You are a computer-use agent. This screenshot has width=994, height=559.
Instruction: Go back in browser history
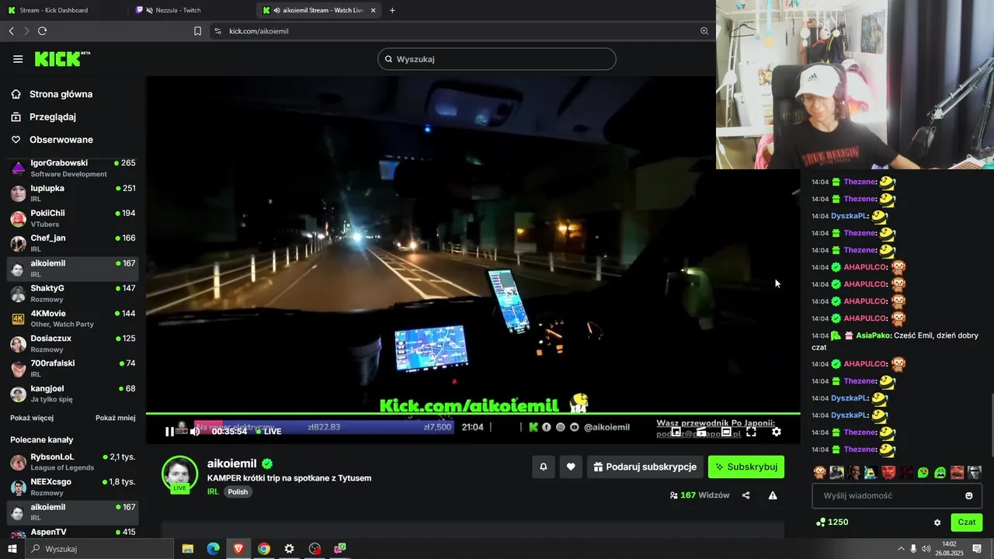click(x=11, y=31)
